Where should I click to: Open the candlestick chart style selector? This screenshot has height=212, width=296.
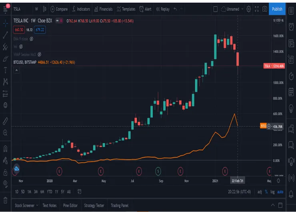[x=44, y=9]
